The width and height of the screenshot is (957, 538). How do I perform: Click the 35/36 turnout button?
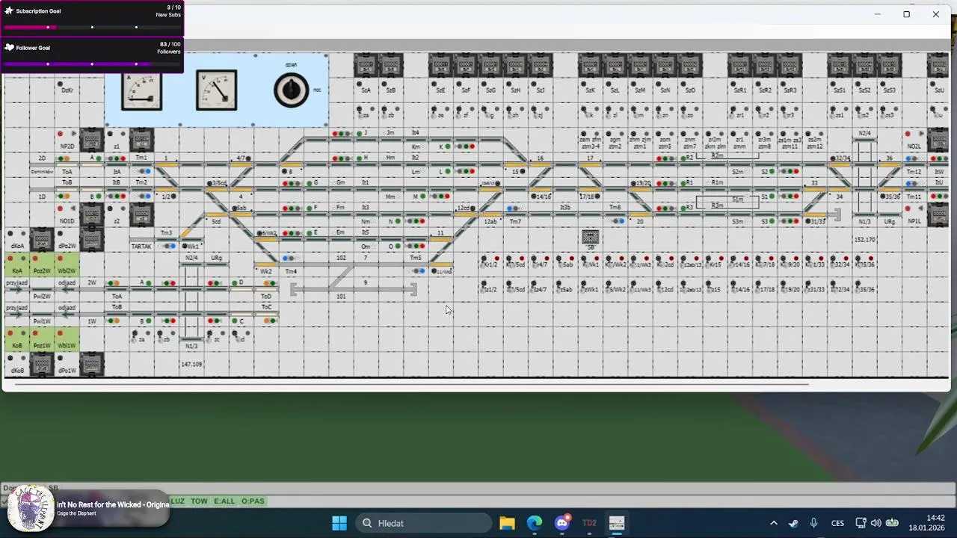884,196
